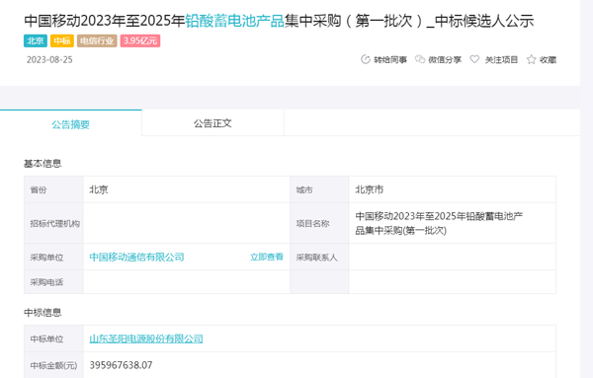This screenshot has width=593, height=378.
Task: Select the date 2023-08-25
Action: 49,59
